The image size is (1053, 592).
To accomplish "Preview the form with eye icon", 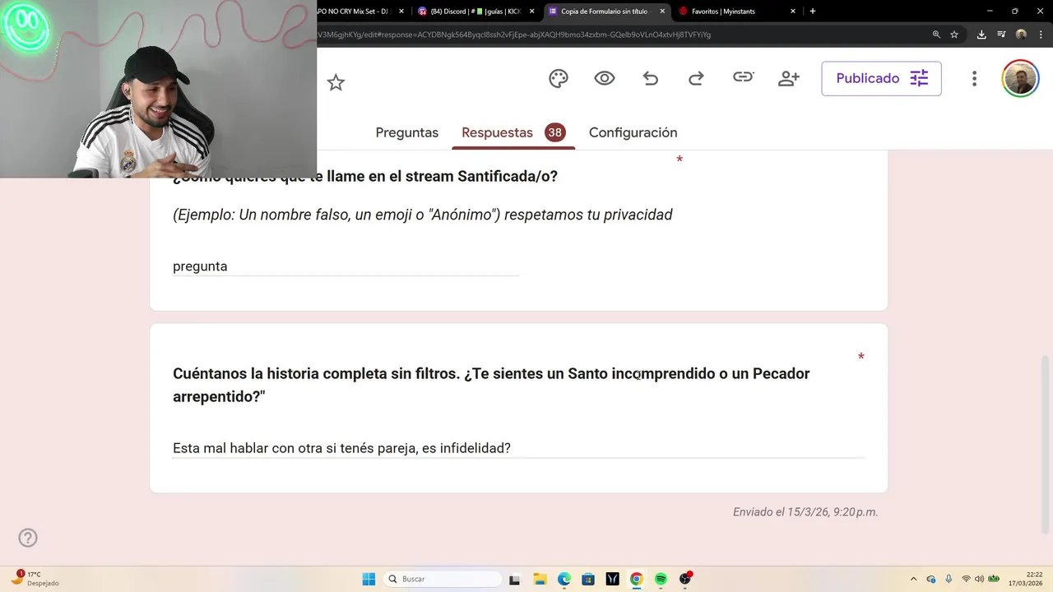I will point(605,79).
